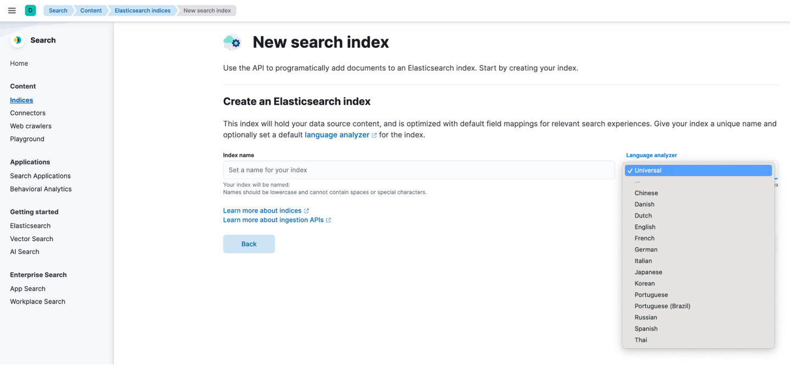The width and height of the screenshot is (790, 365).
Task: Click external link icon beside language analyzer
Action: pos(374,135)
